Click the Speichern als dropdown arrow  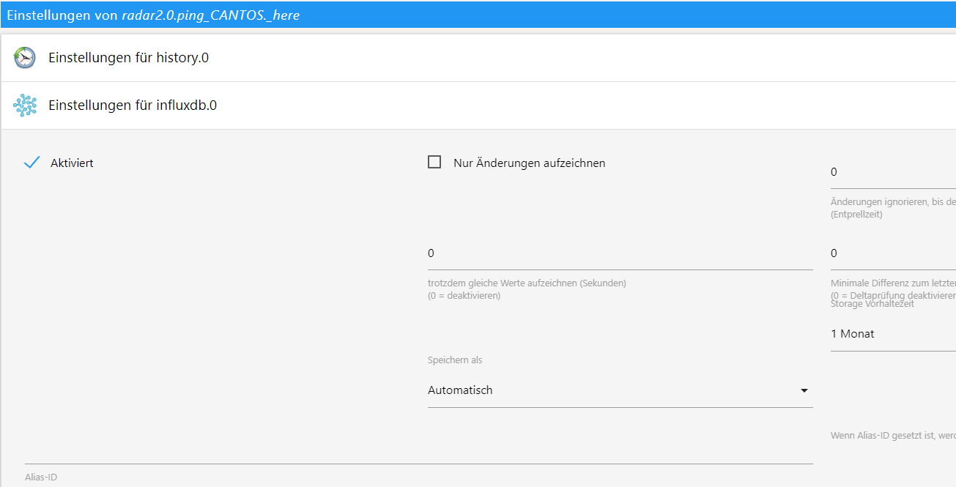pyautogui.click(x=804, y=390)
